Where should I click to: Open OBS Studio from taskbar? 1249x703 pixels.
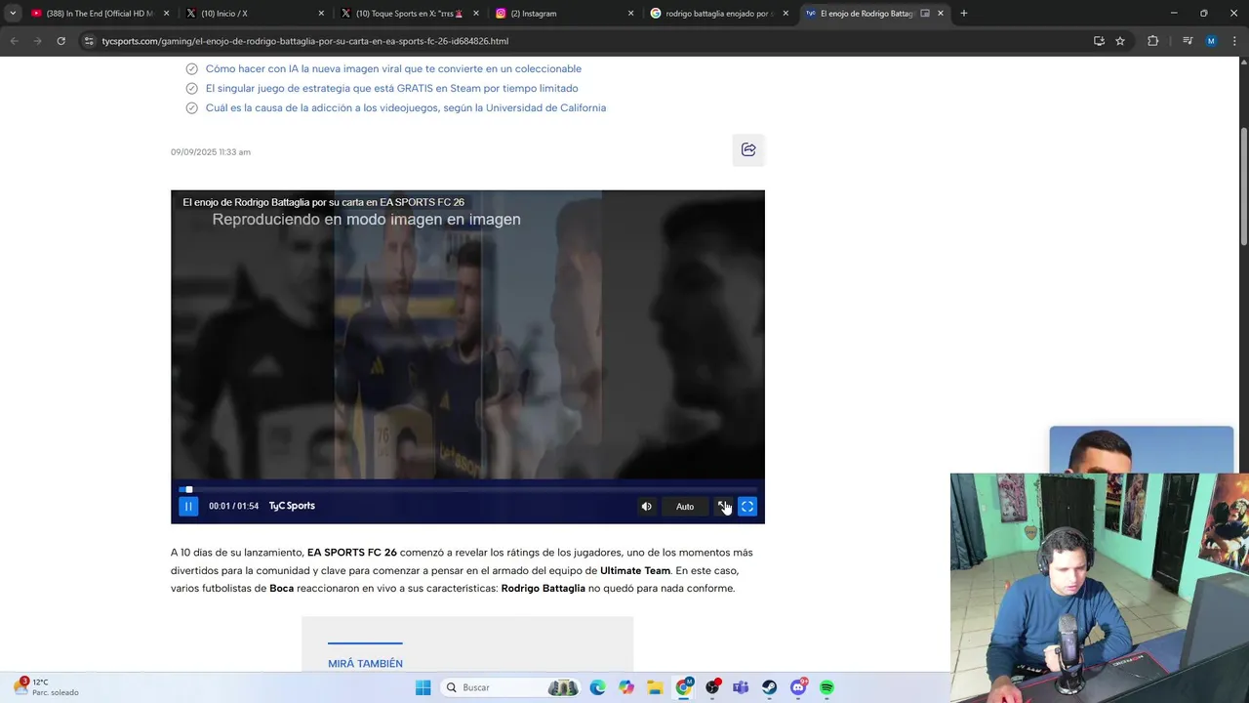(712, 687)
